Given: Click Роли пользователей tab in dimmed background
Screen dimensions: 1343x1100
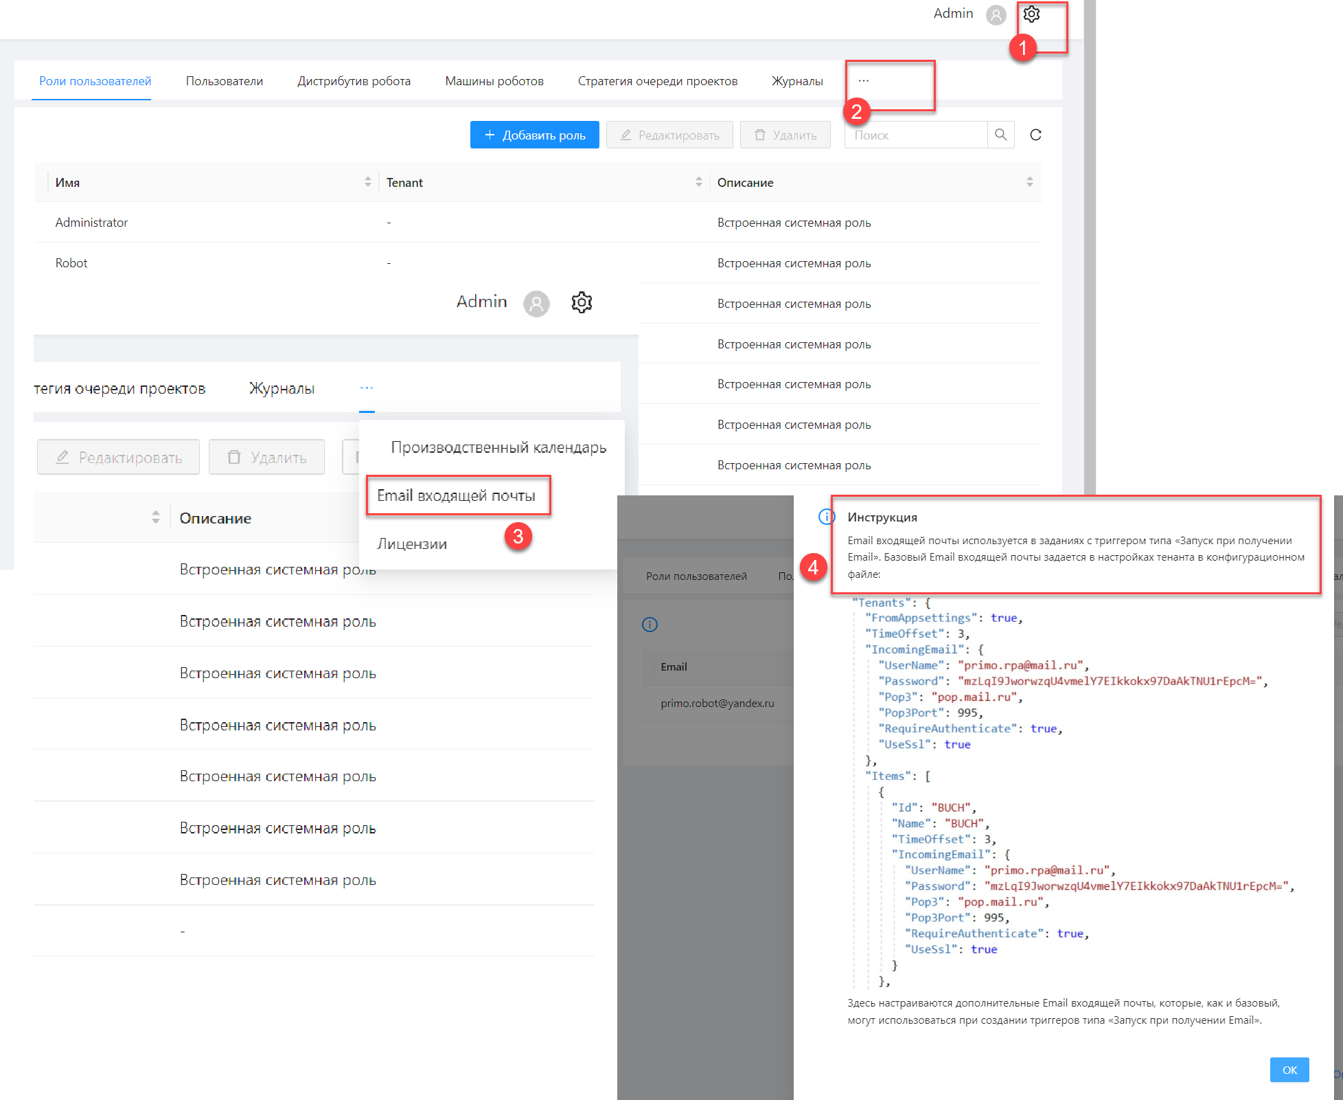Looking at the screenshot, I should point(696,576).
